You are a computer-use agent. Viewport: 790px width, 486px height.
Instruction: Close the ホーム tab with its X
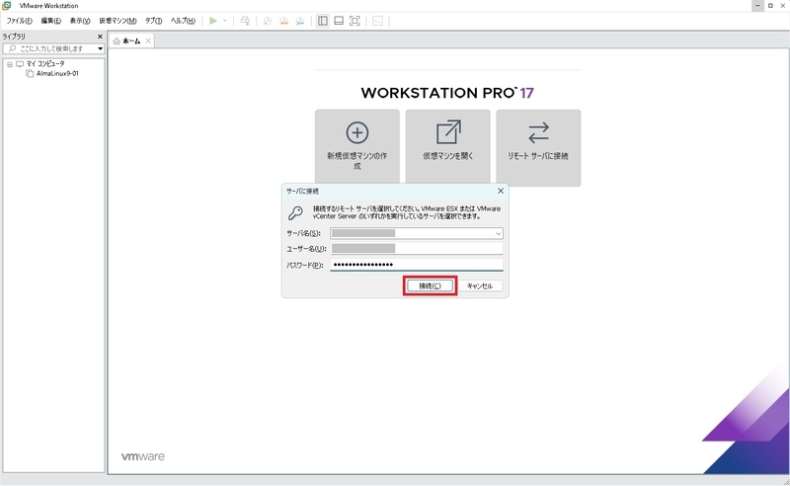(x=148, y=40)
